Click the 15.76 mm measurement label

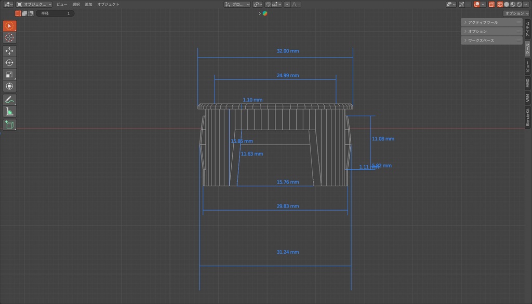click(x=288, y=182)
